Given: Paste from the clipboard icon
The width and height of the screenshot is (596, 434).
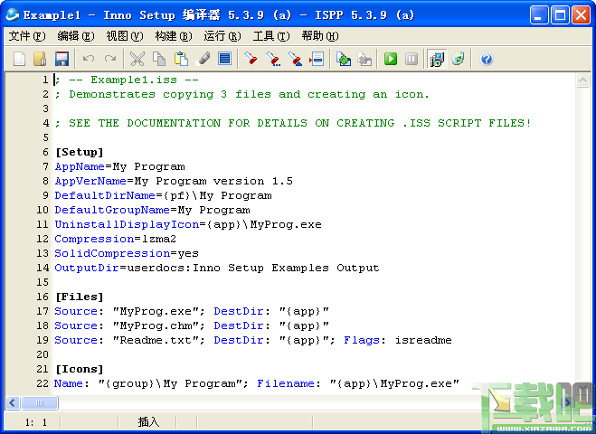Looking at the screenshot, I should click(x=181, y=59).
